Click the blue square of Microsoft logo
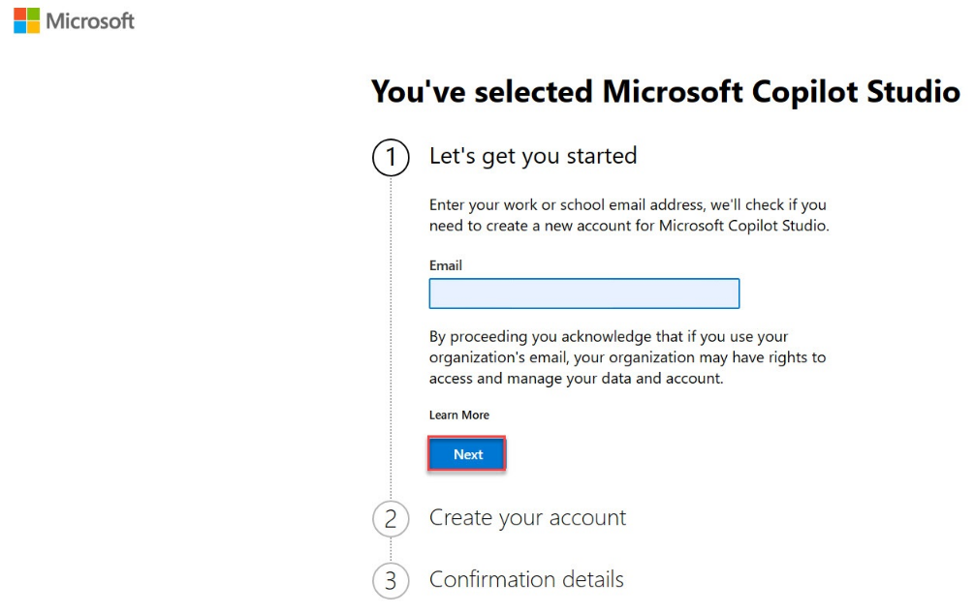The height and width of the screenshot is (615, 975). (x=19, y=27)
